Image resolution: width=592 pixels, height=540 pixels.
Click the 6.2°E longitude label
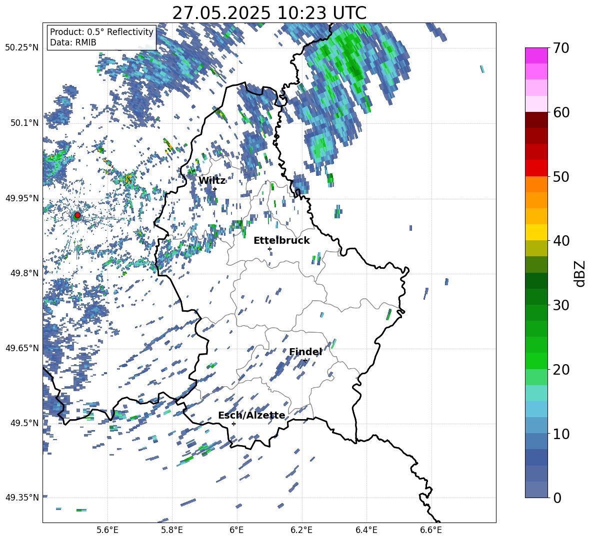tap(301, 530)
